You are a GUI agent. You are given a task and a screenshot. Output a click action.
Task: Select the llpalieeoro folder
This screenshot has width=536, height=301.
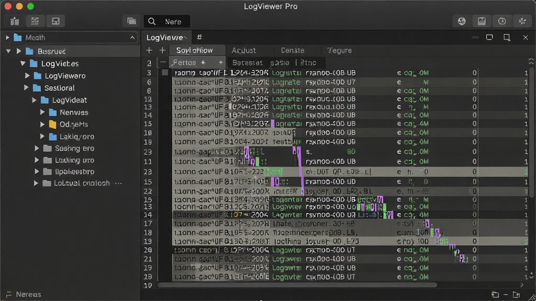point(69,171)
